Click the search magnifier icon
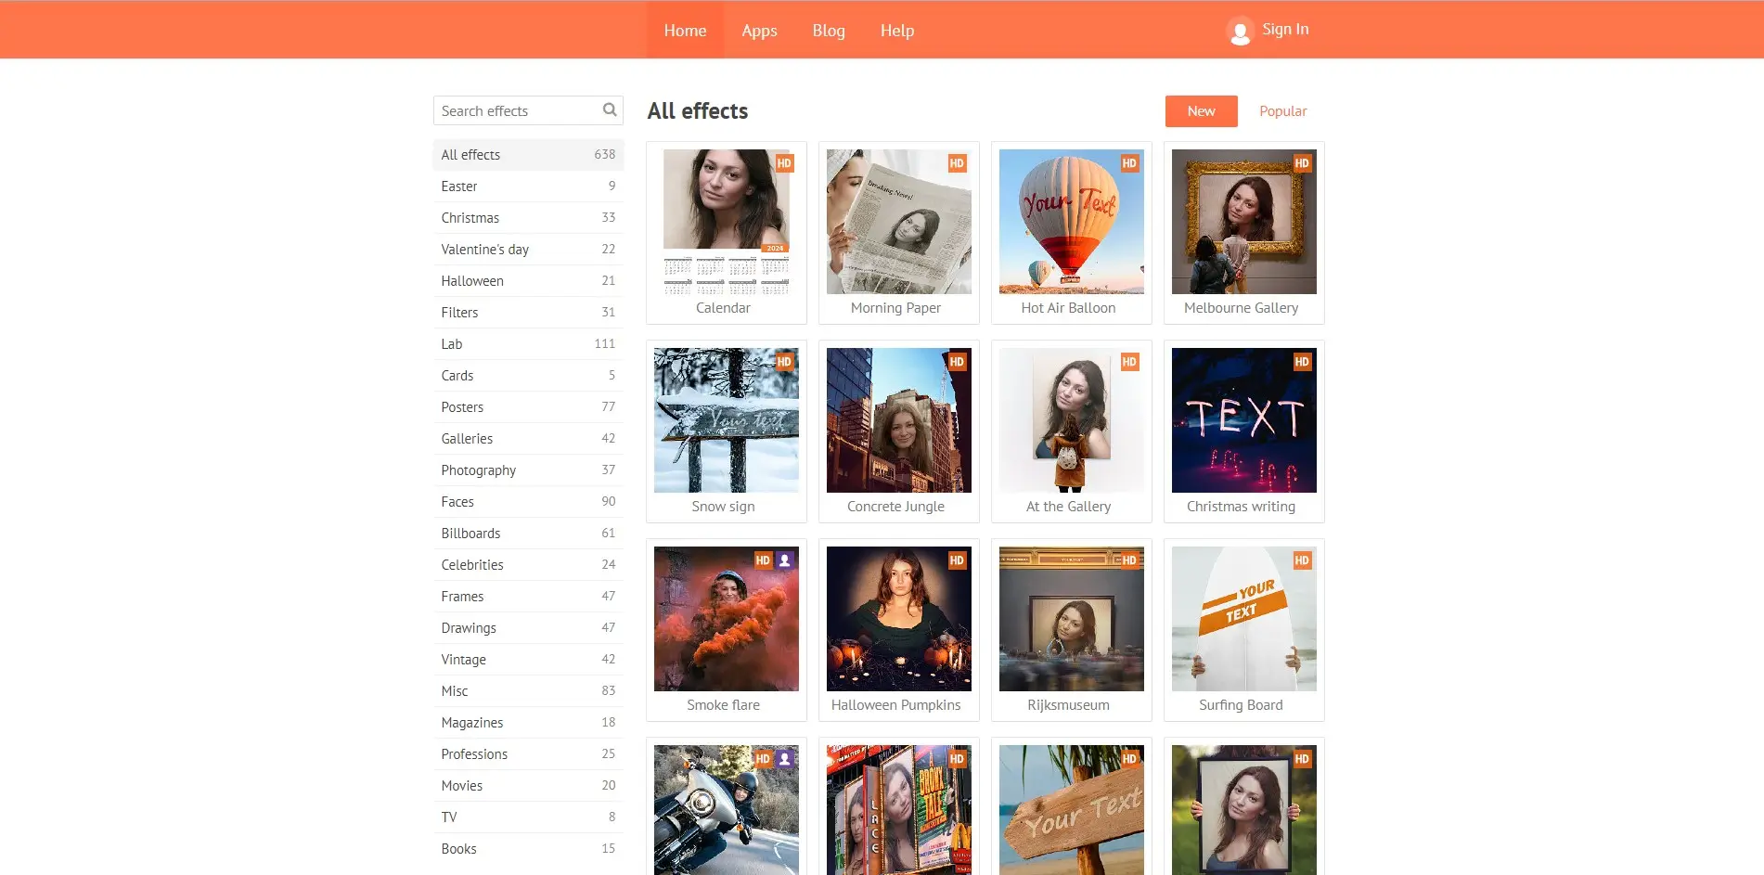The image size is (1764, 875). tap(610, 109)
